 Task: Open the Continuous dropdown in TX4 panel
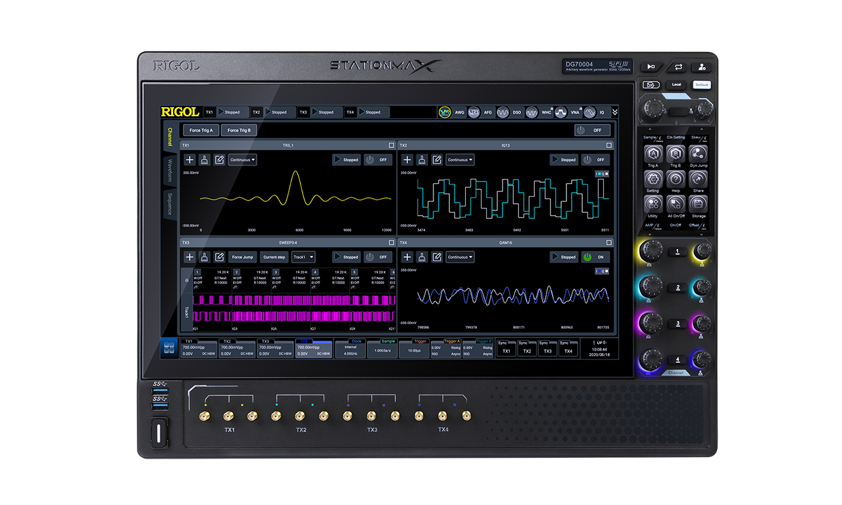coord(460,257)
